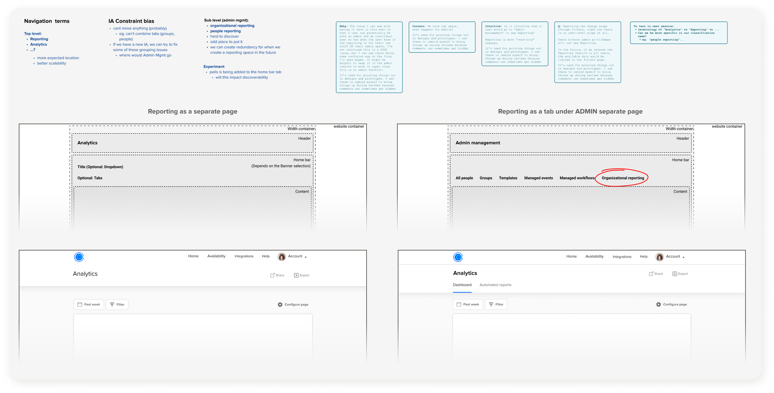Select the Concern note card

(442, 37)
